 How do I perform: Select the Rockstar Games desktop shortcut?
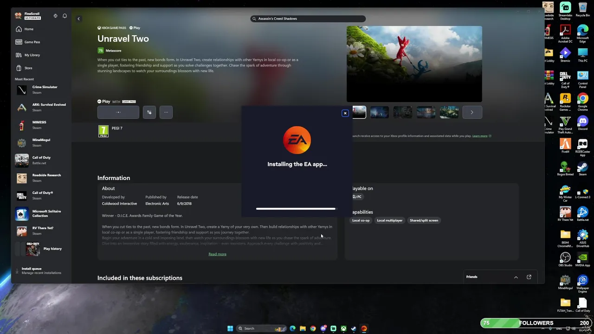565,102
